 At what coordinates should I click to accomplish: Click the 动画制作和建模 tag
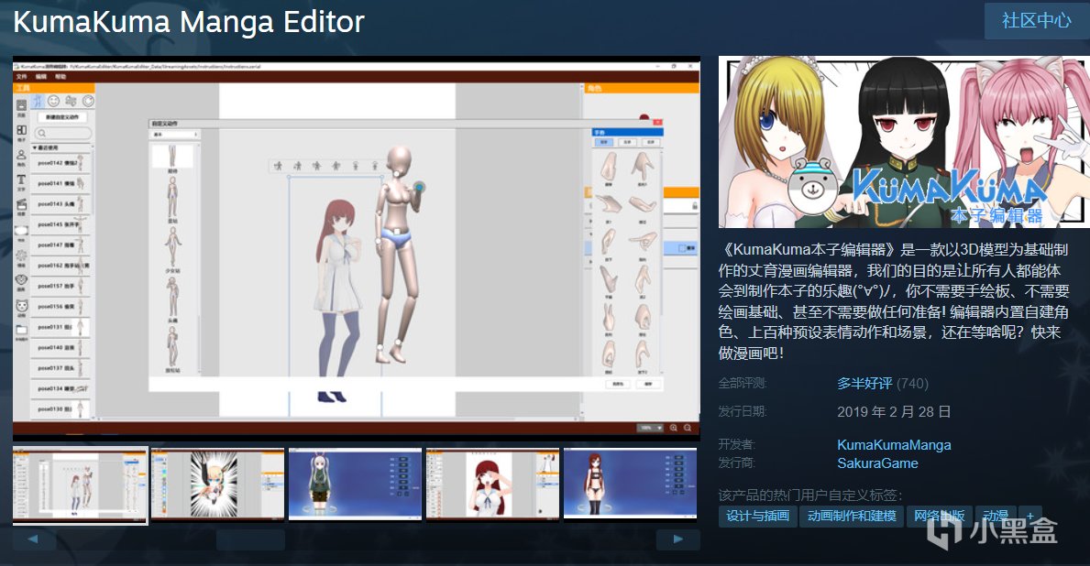point(852,516)
